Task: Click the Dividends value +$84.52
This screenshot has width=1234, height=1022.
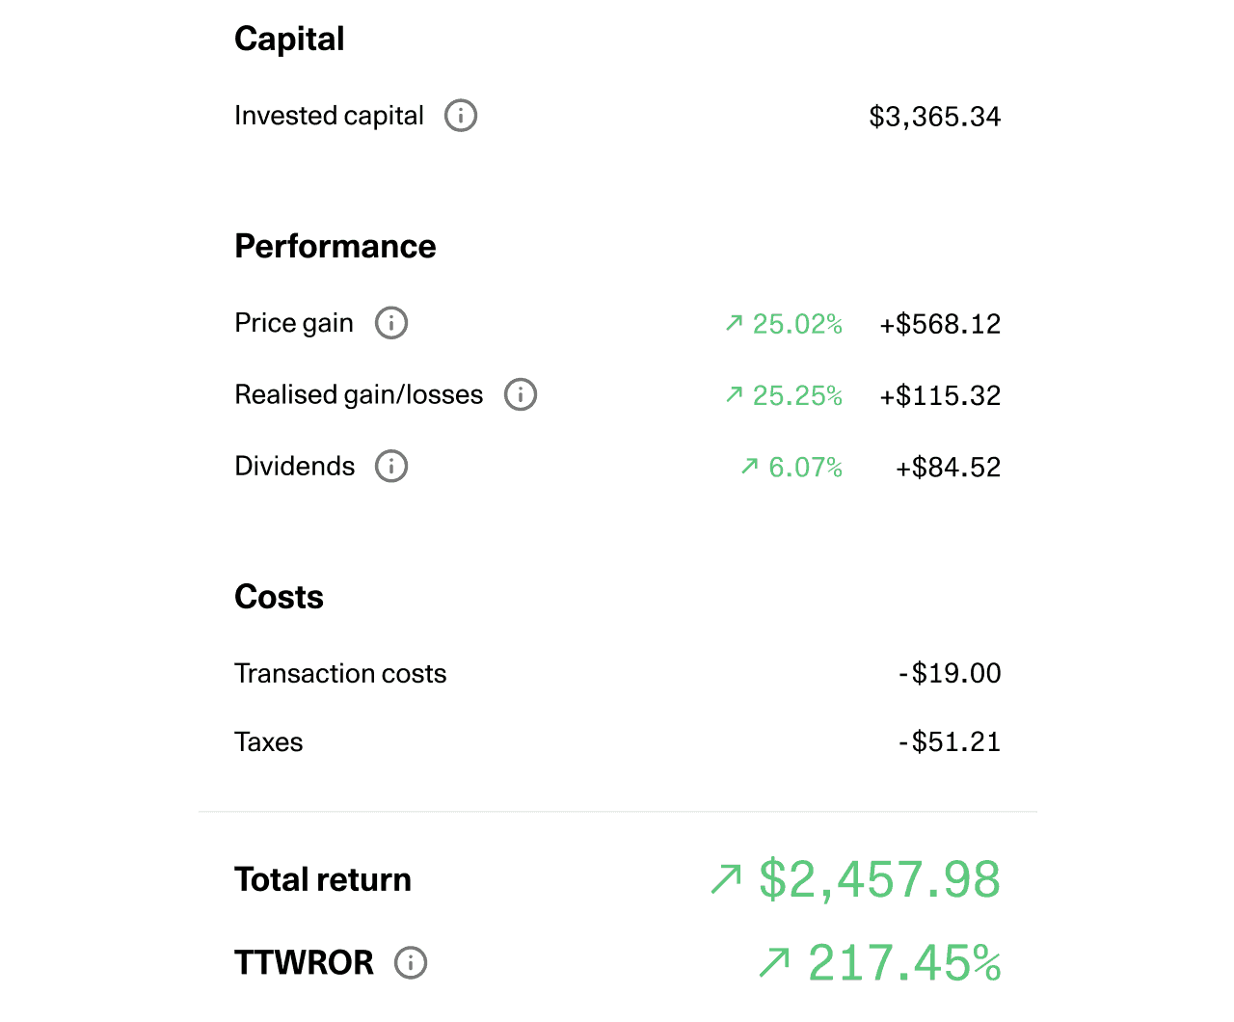Action: coord(949,468)
